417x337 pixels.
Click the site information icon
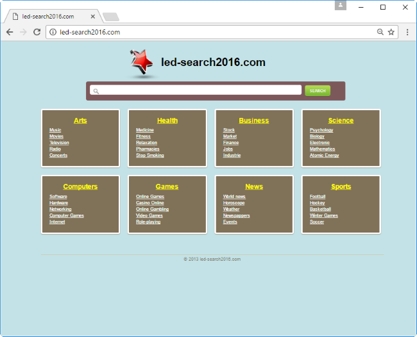pos(53,32)
